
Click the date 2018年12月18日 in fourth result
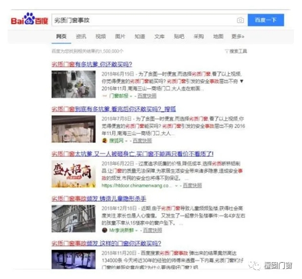[119, 208]
